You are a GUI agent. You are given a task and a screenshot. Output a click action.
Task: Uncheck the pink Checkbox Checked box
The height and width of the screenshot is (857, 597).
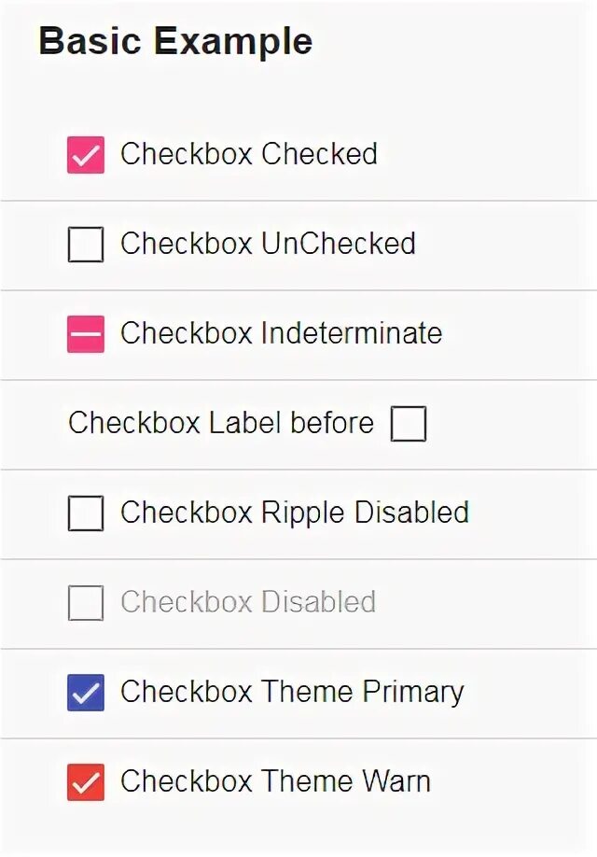point(86,155)
